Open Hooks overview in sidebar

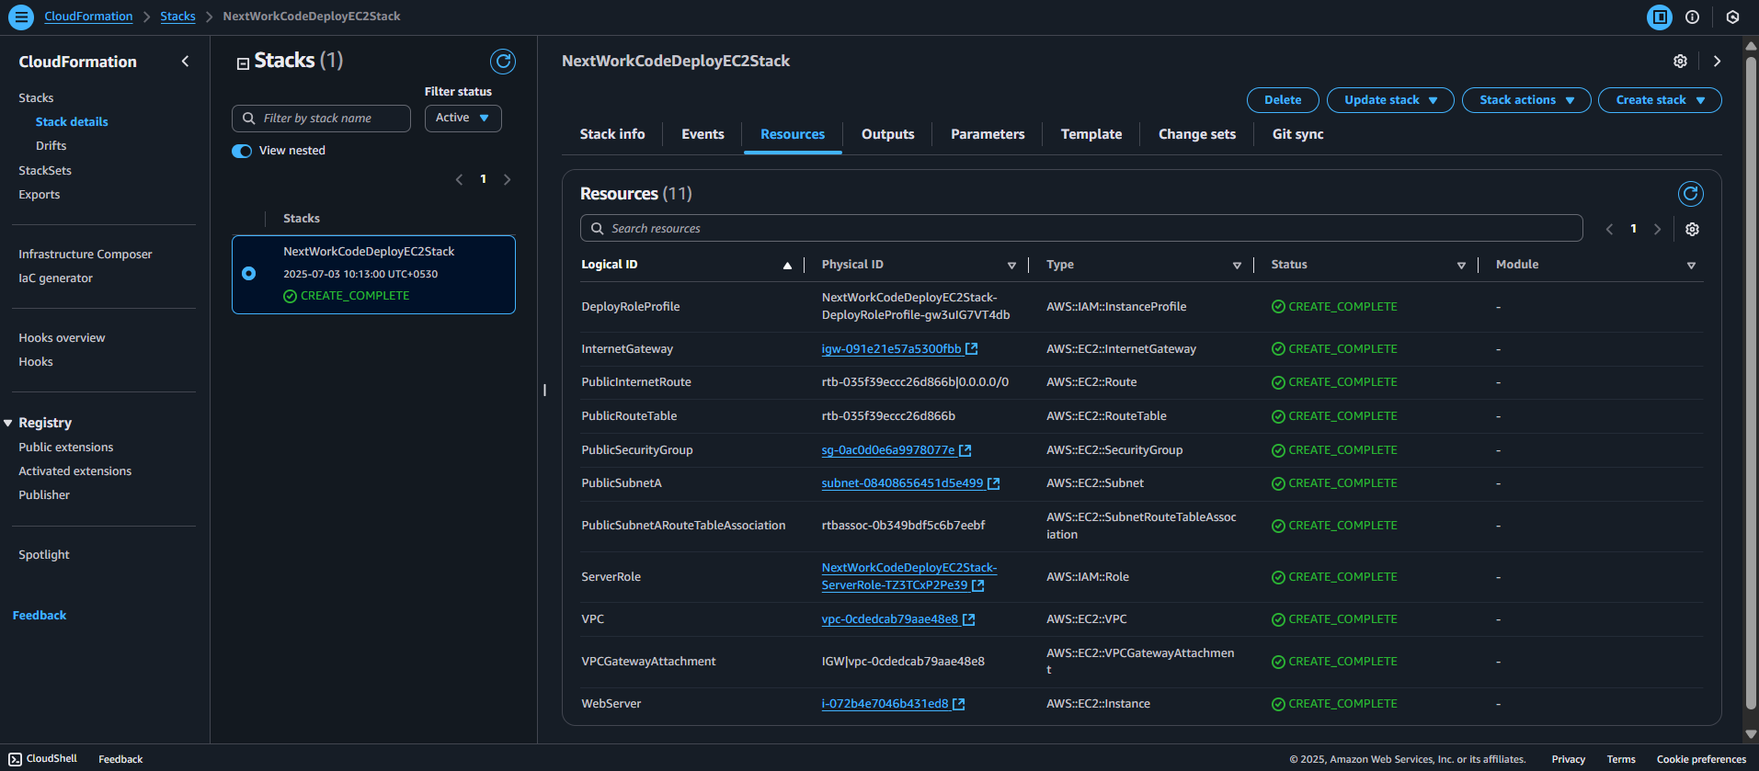point(62,338)
